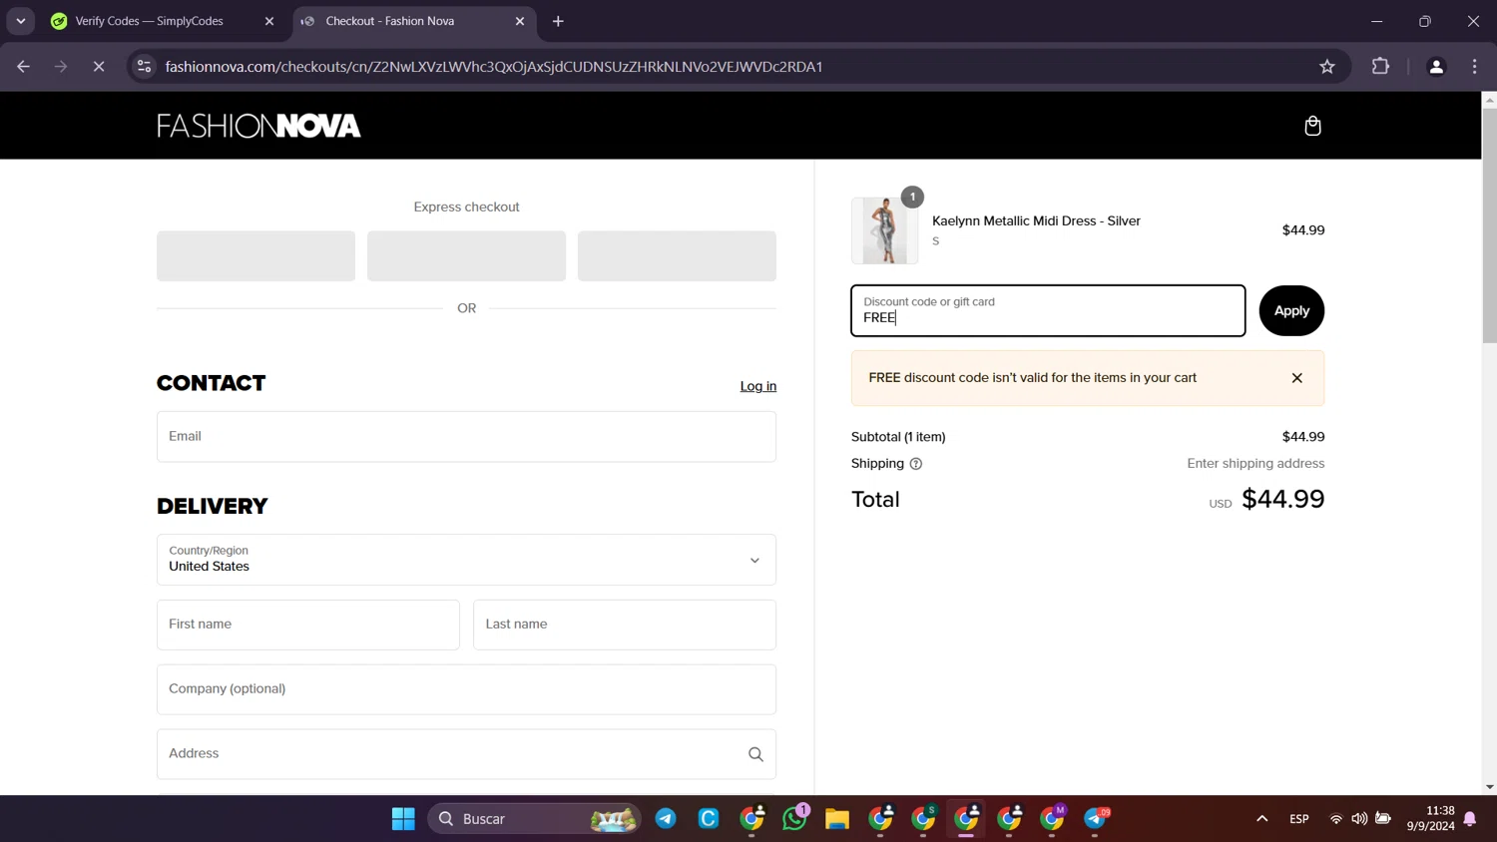
Task: Dismiss the invalid discount code message
Action: (1296, 378)
